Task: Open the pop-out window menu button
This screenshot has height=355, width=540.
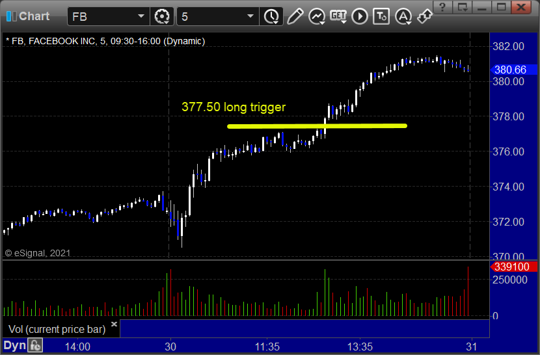Action: 462,7
